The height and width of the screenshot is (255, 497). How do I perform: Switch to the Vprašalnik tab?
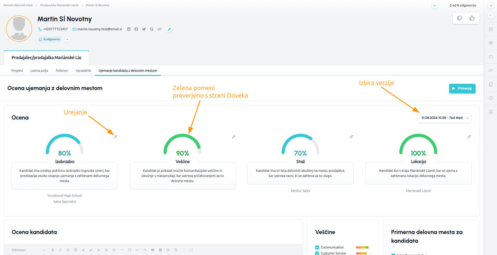pyautogui.click(x=84, y=71)
